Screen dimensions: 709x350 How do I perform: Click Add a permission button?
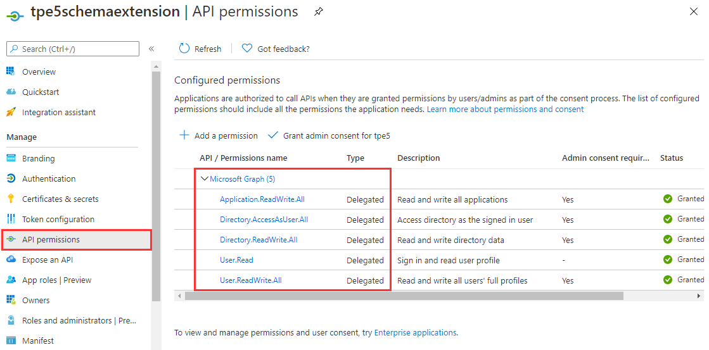[x=219, y=135]
